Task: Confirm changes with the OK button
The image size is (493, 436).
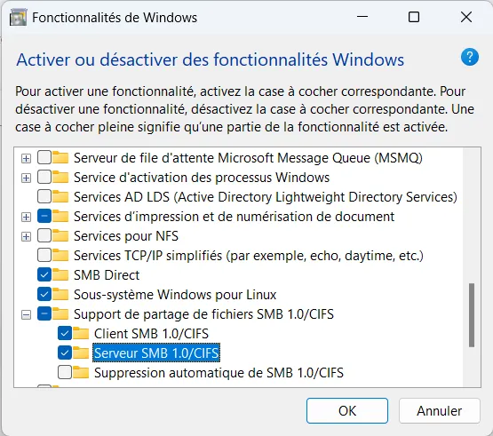Action: point(347,410)
